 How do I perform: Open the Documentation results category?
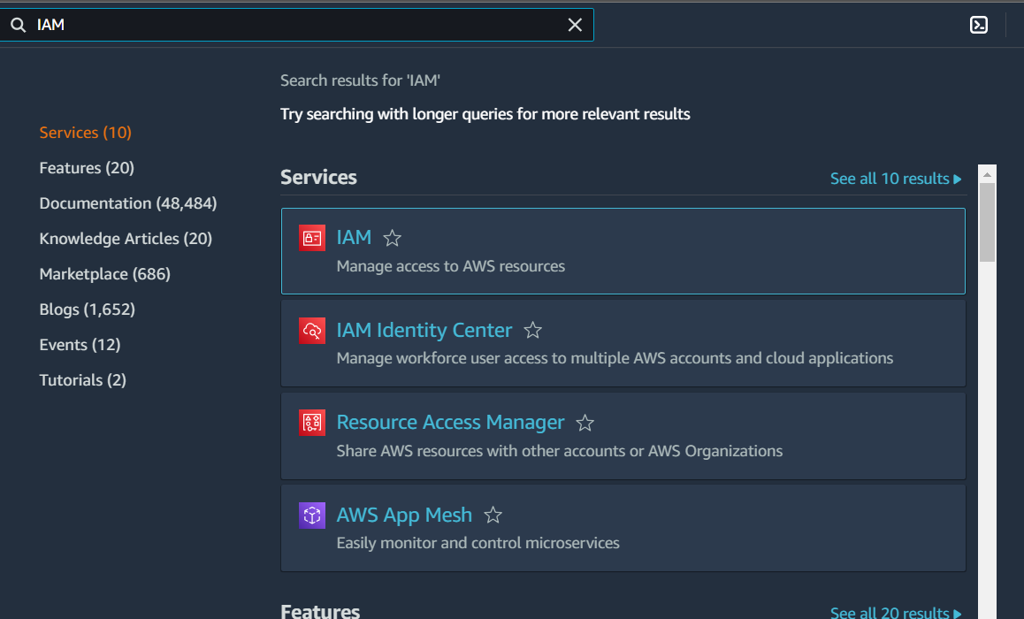point(127,203)
